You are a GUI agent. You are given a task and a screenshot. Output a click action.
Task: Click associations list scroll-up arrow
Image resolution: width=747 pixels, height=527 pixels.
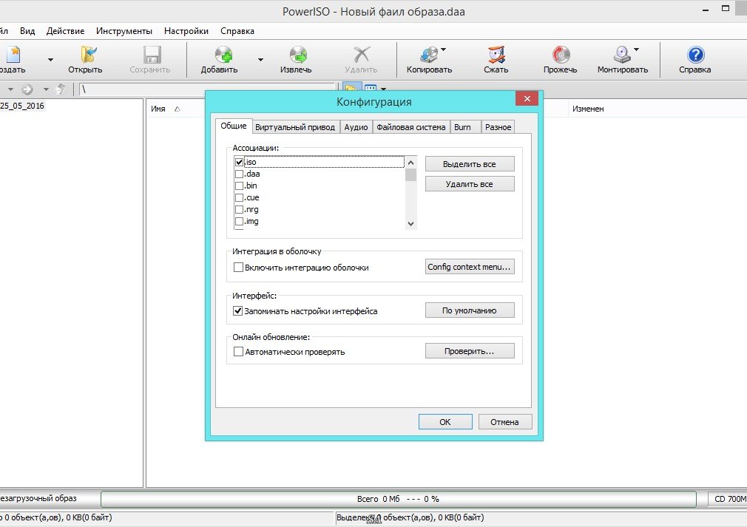click(x=410, y=163)
